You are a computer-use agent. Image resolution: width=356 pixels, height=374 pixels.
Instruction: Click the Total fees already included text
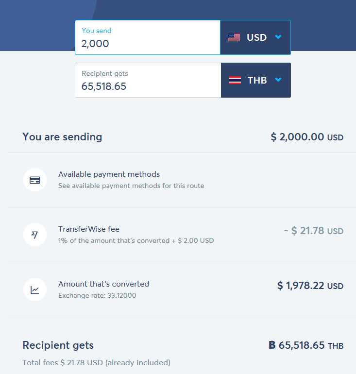tap(96, 362)
